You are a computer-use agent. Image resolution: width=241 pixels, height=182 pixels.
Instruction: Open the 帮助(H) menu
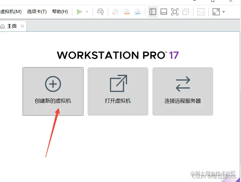(x=60, y=12)
